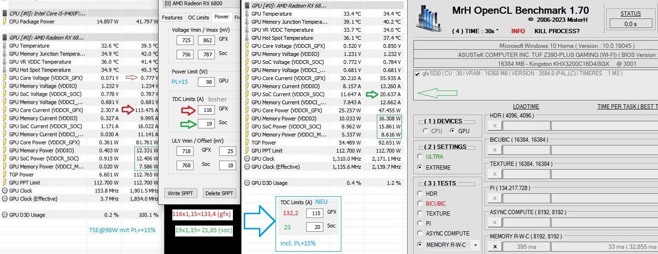Click lightning icon of TGP Power 6.601 W row
Screen dimensions: 658x254
coord(5,175)
